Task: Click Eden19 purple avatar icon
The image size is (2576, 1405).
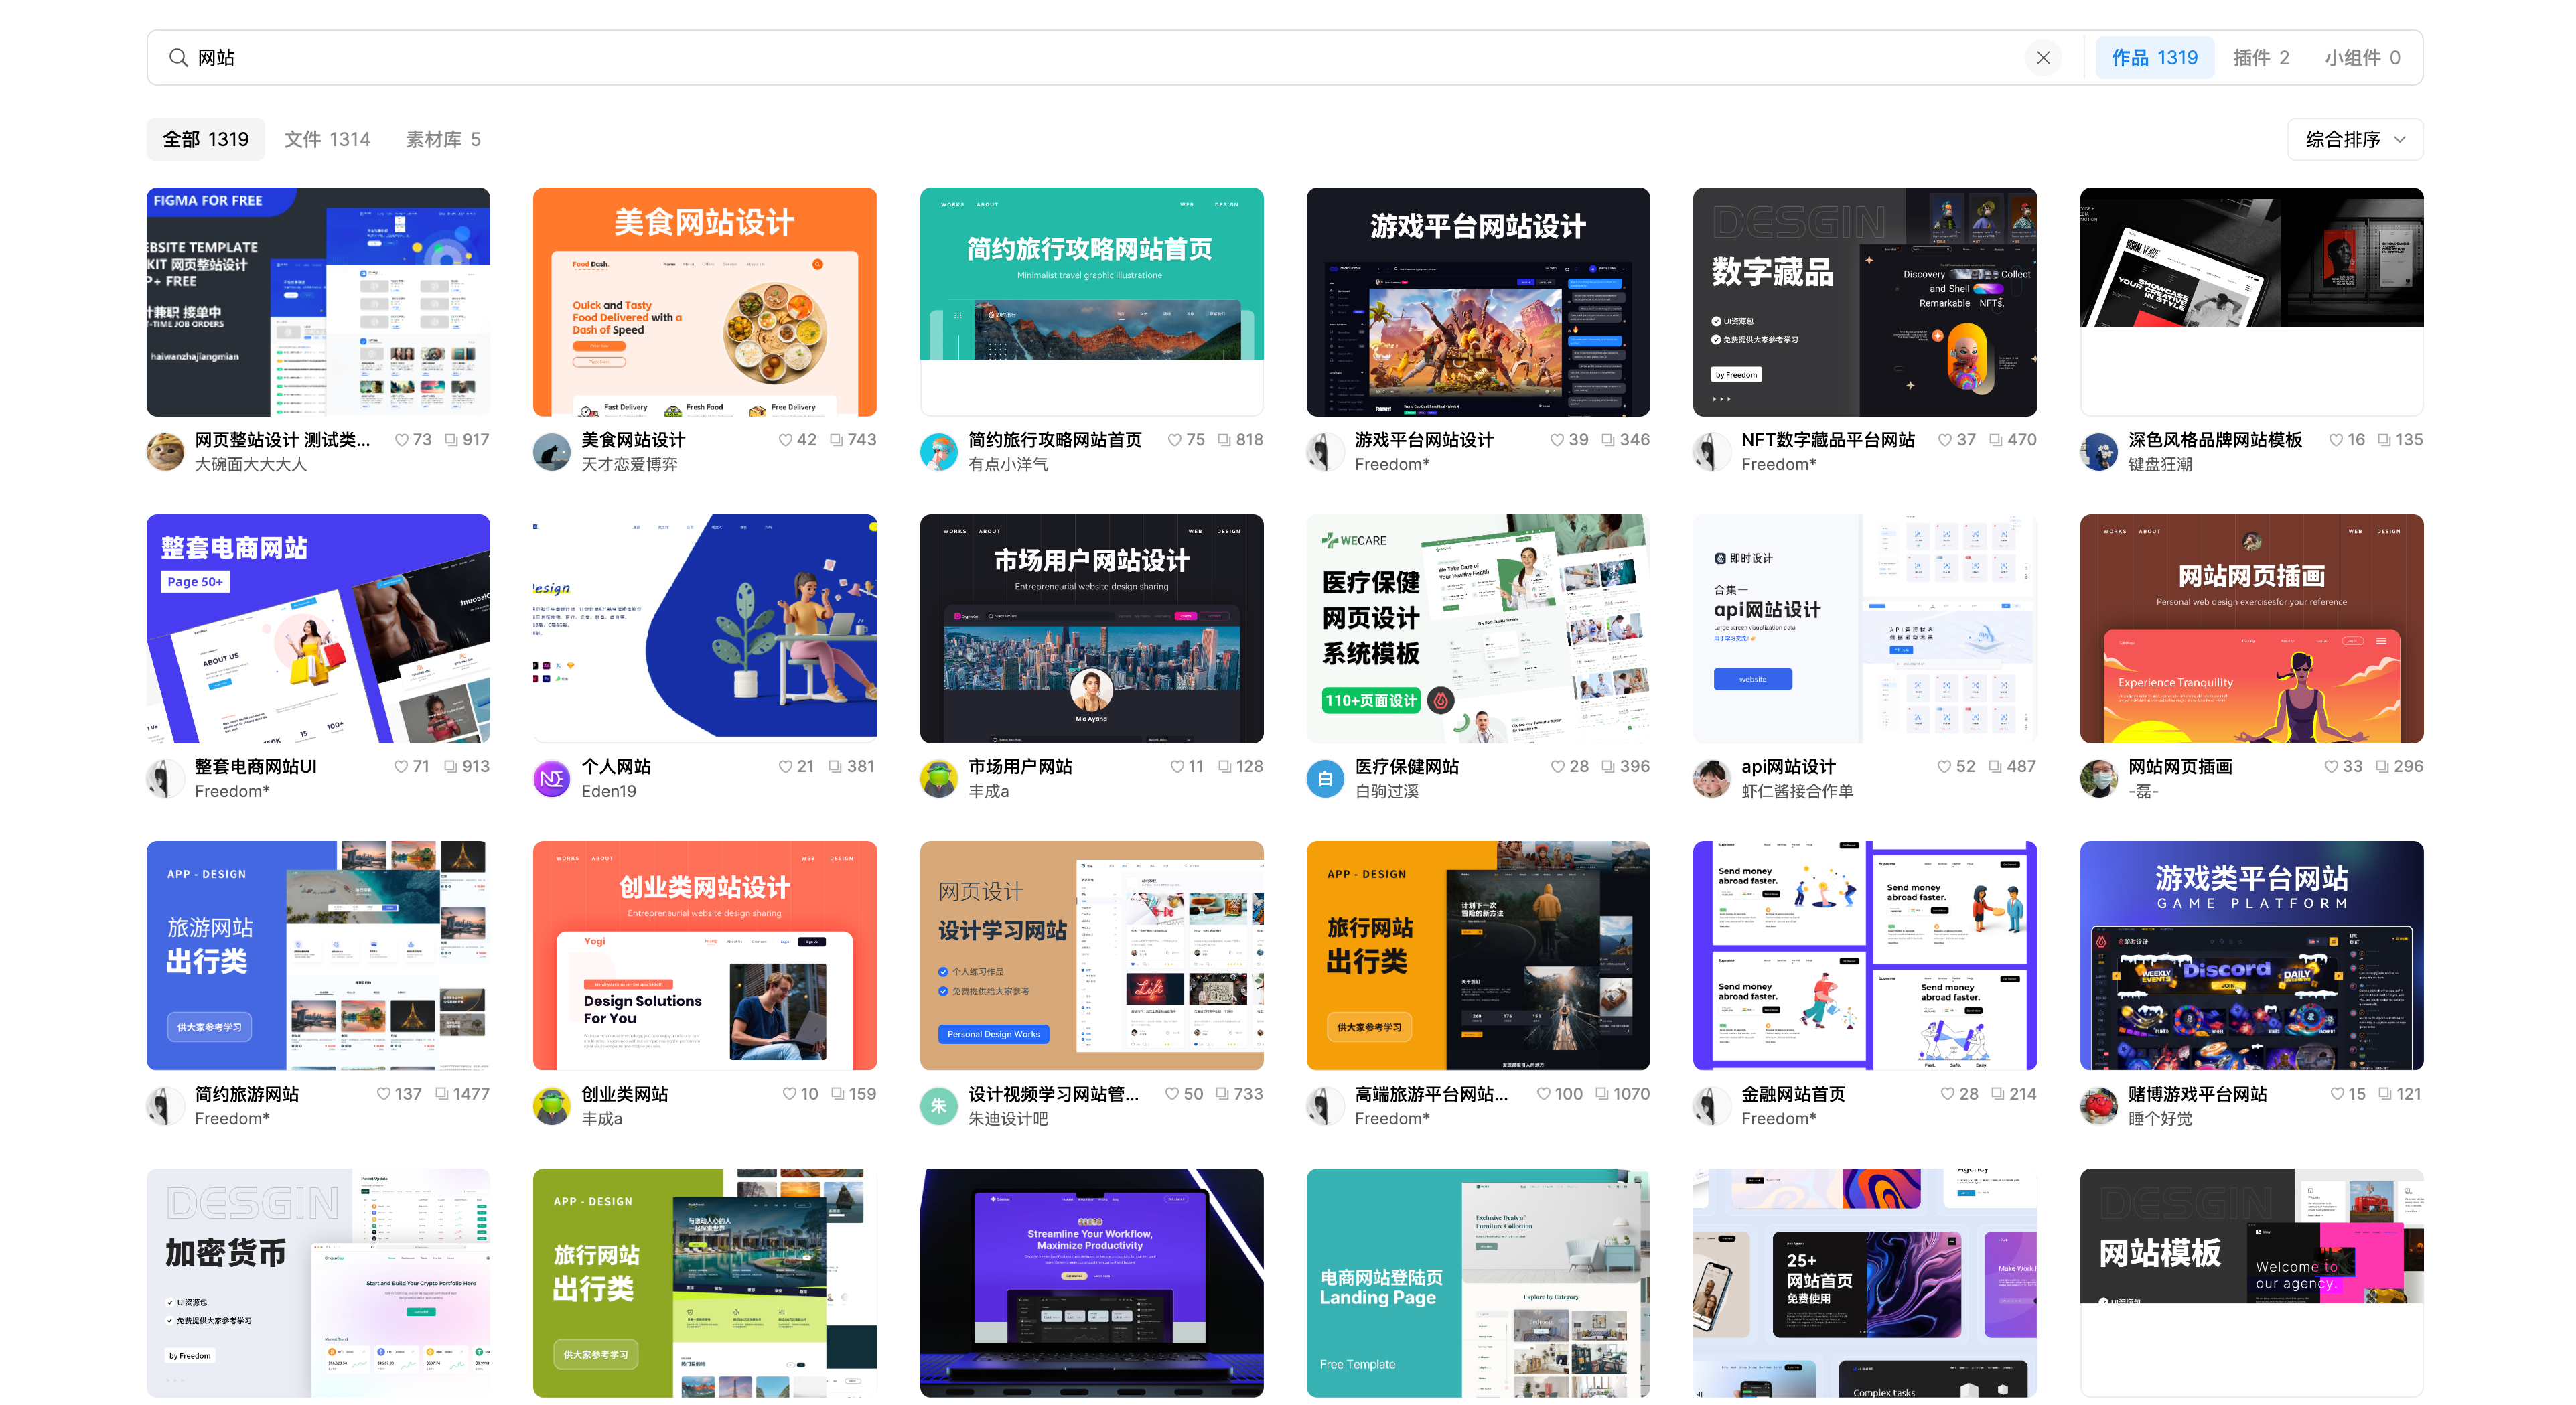Action: (551, 779)
